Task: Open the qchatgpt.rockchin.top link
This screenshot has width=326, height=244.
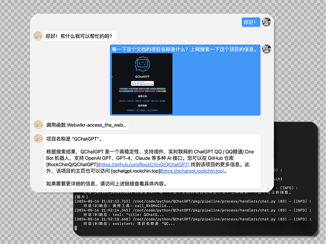Action: pos(193,171)
